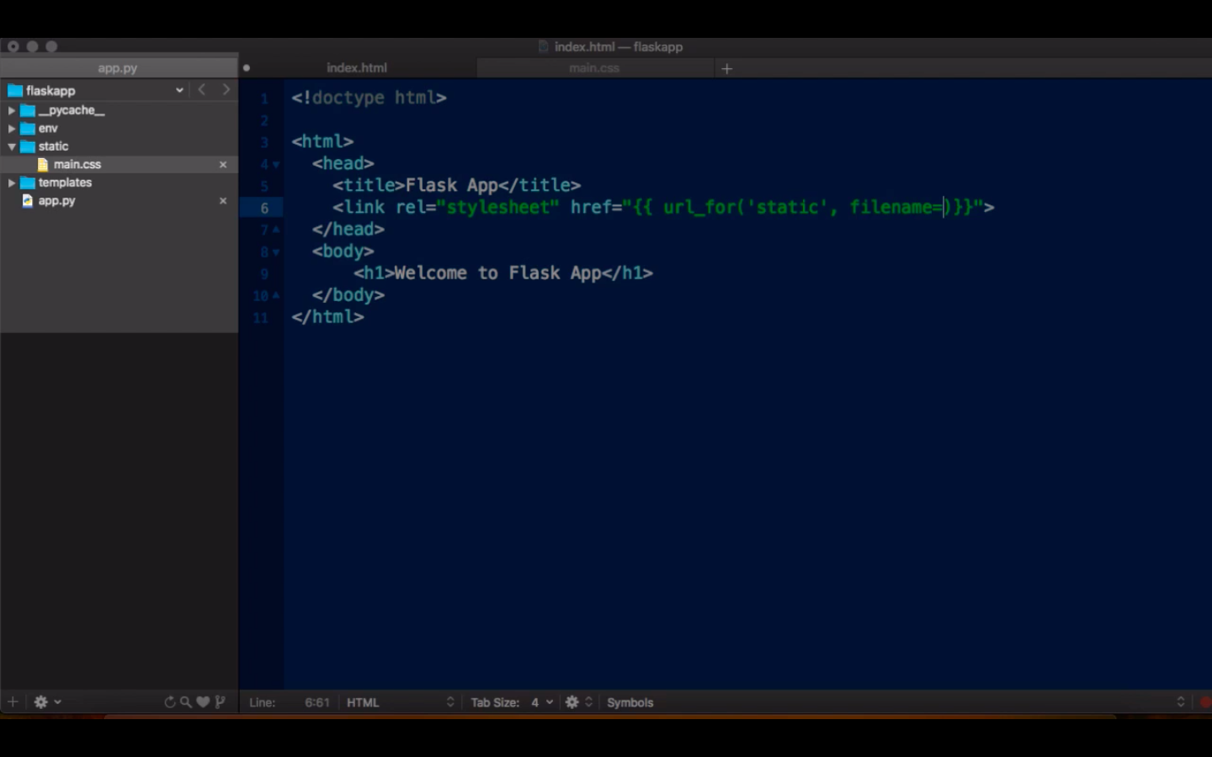Click the Welcome to Flask App heading text

click(x=497, y=273)
